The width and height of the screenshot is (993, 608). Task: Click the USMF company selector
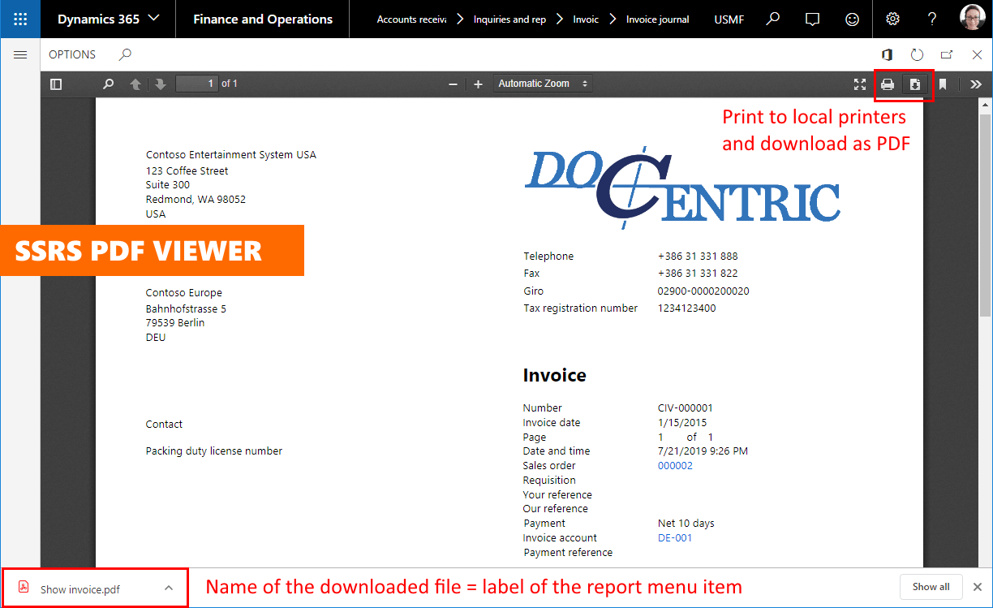[x=729, y=19]
